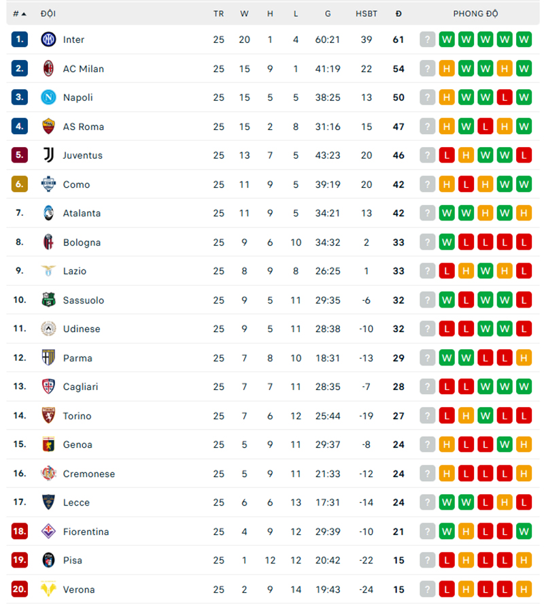544x605 pixels.
Task: Click the Parma team name
Action: click(78, 358)
